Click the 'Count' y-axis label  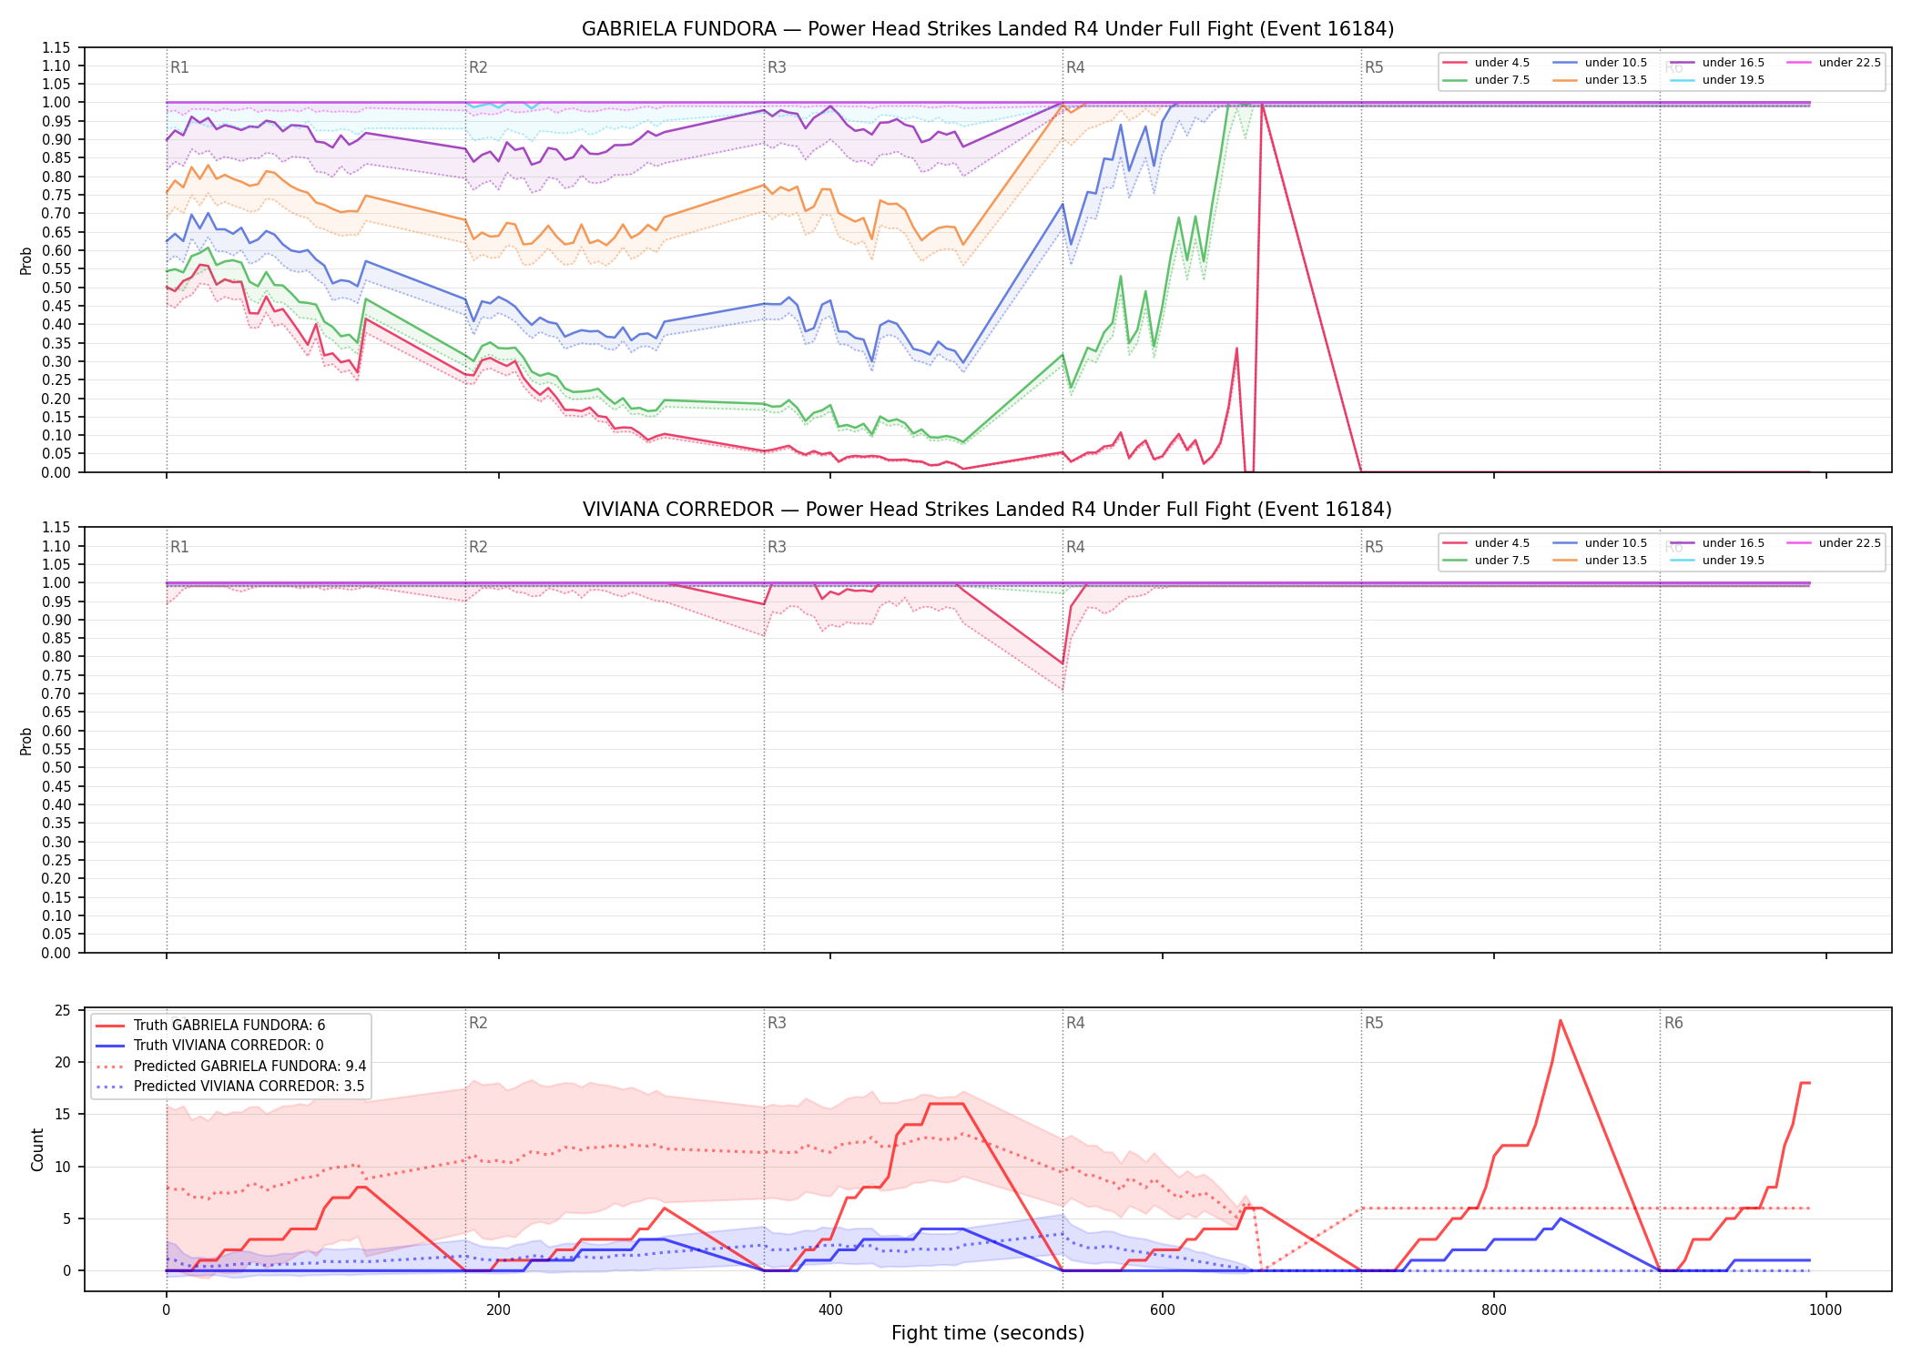point(37,1149)
